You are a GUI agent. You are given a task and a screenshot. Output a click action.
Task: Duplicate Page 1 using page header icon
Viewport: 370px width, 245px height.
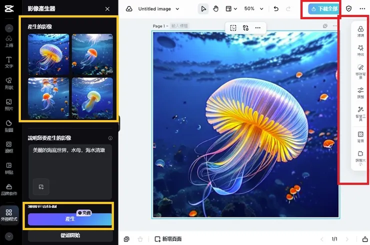[325, 26]
